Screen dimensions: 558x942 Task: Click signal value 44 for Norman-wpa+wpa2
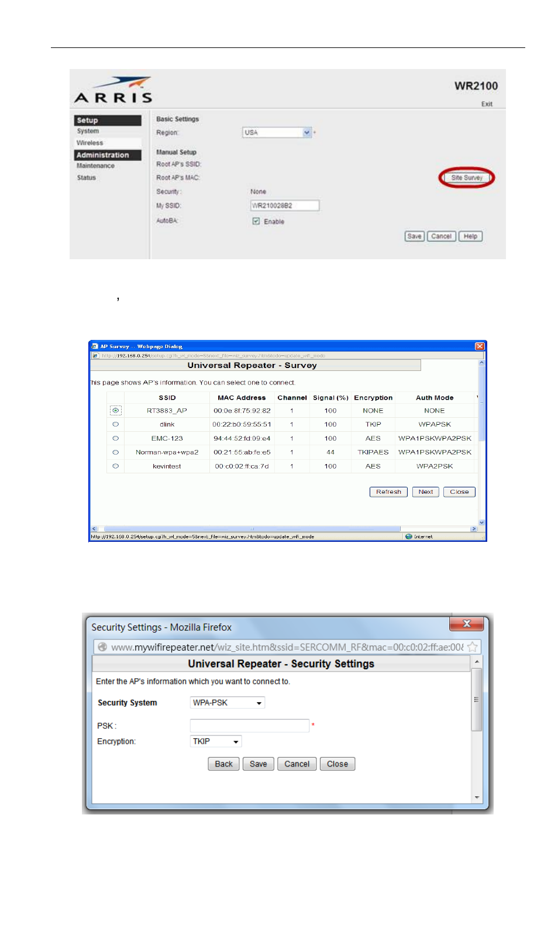coord(330,452)
